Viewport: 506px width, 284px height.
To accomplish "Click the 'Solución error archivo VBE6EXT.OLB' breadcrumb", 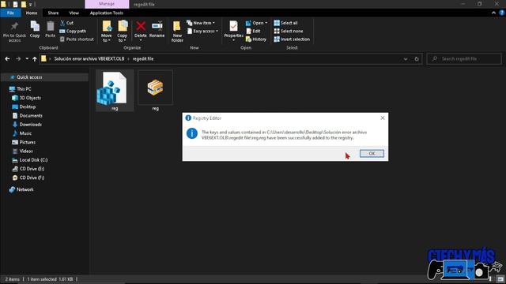I will point(89,59).
